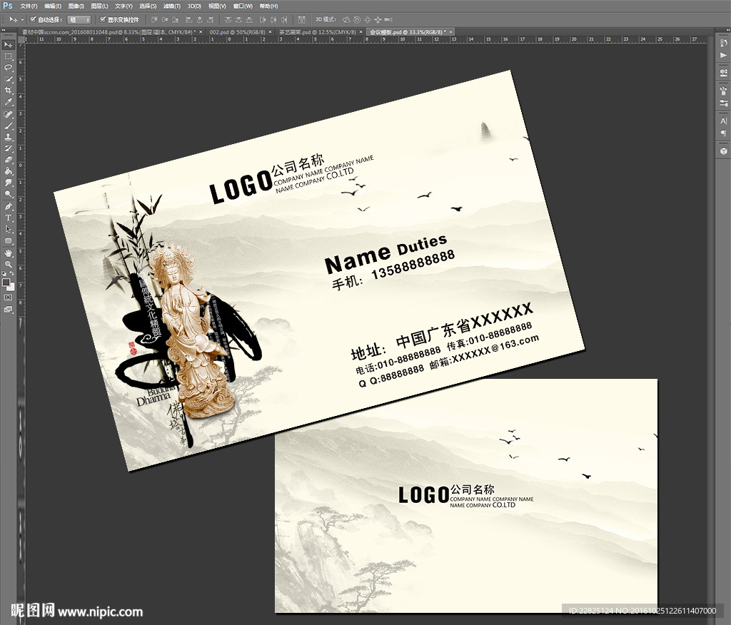
Task: Open the 文件(F) menu
Action: [29, 6]
